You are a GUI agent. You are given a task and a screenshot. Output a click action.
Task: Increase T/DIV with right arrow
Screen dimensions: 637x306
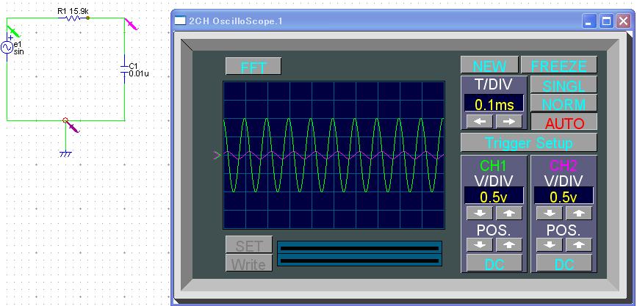click(508, 121)
